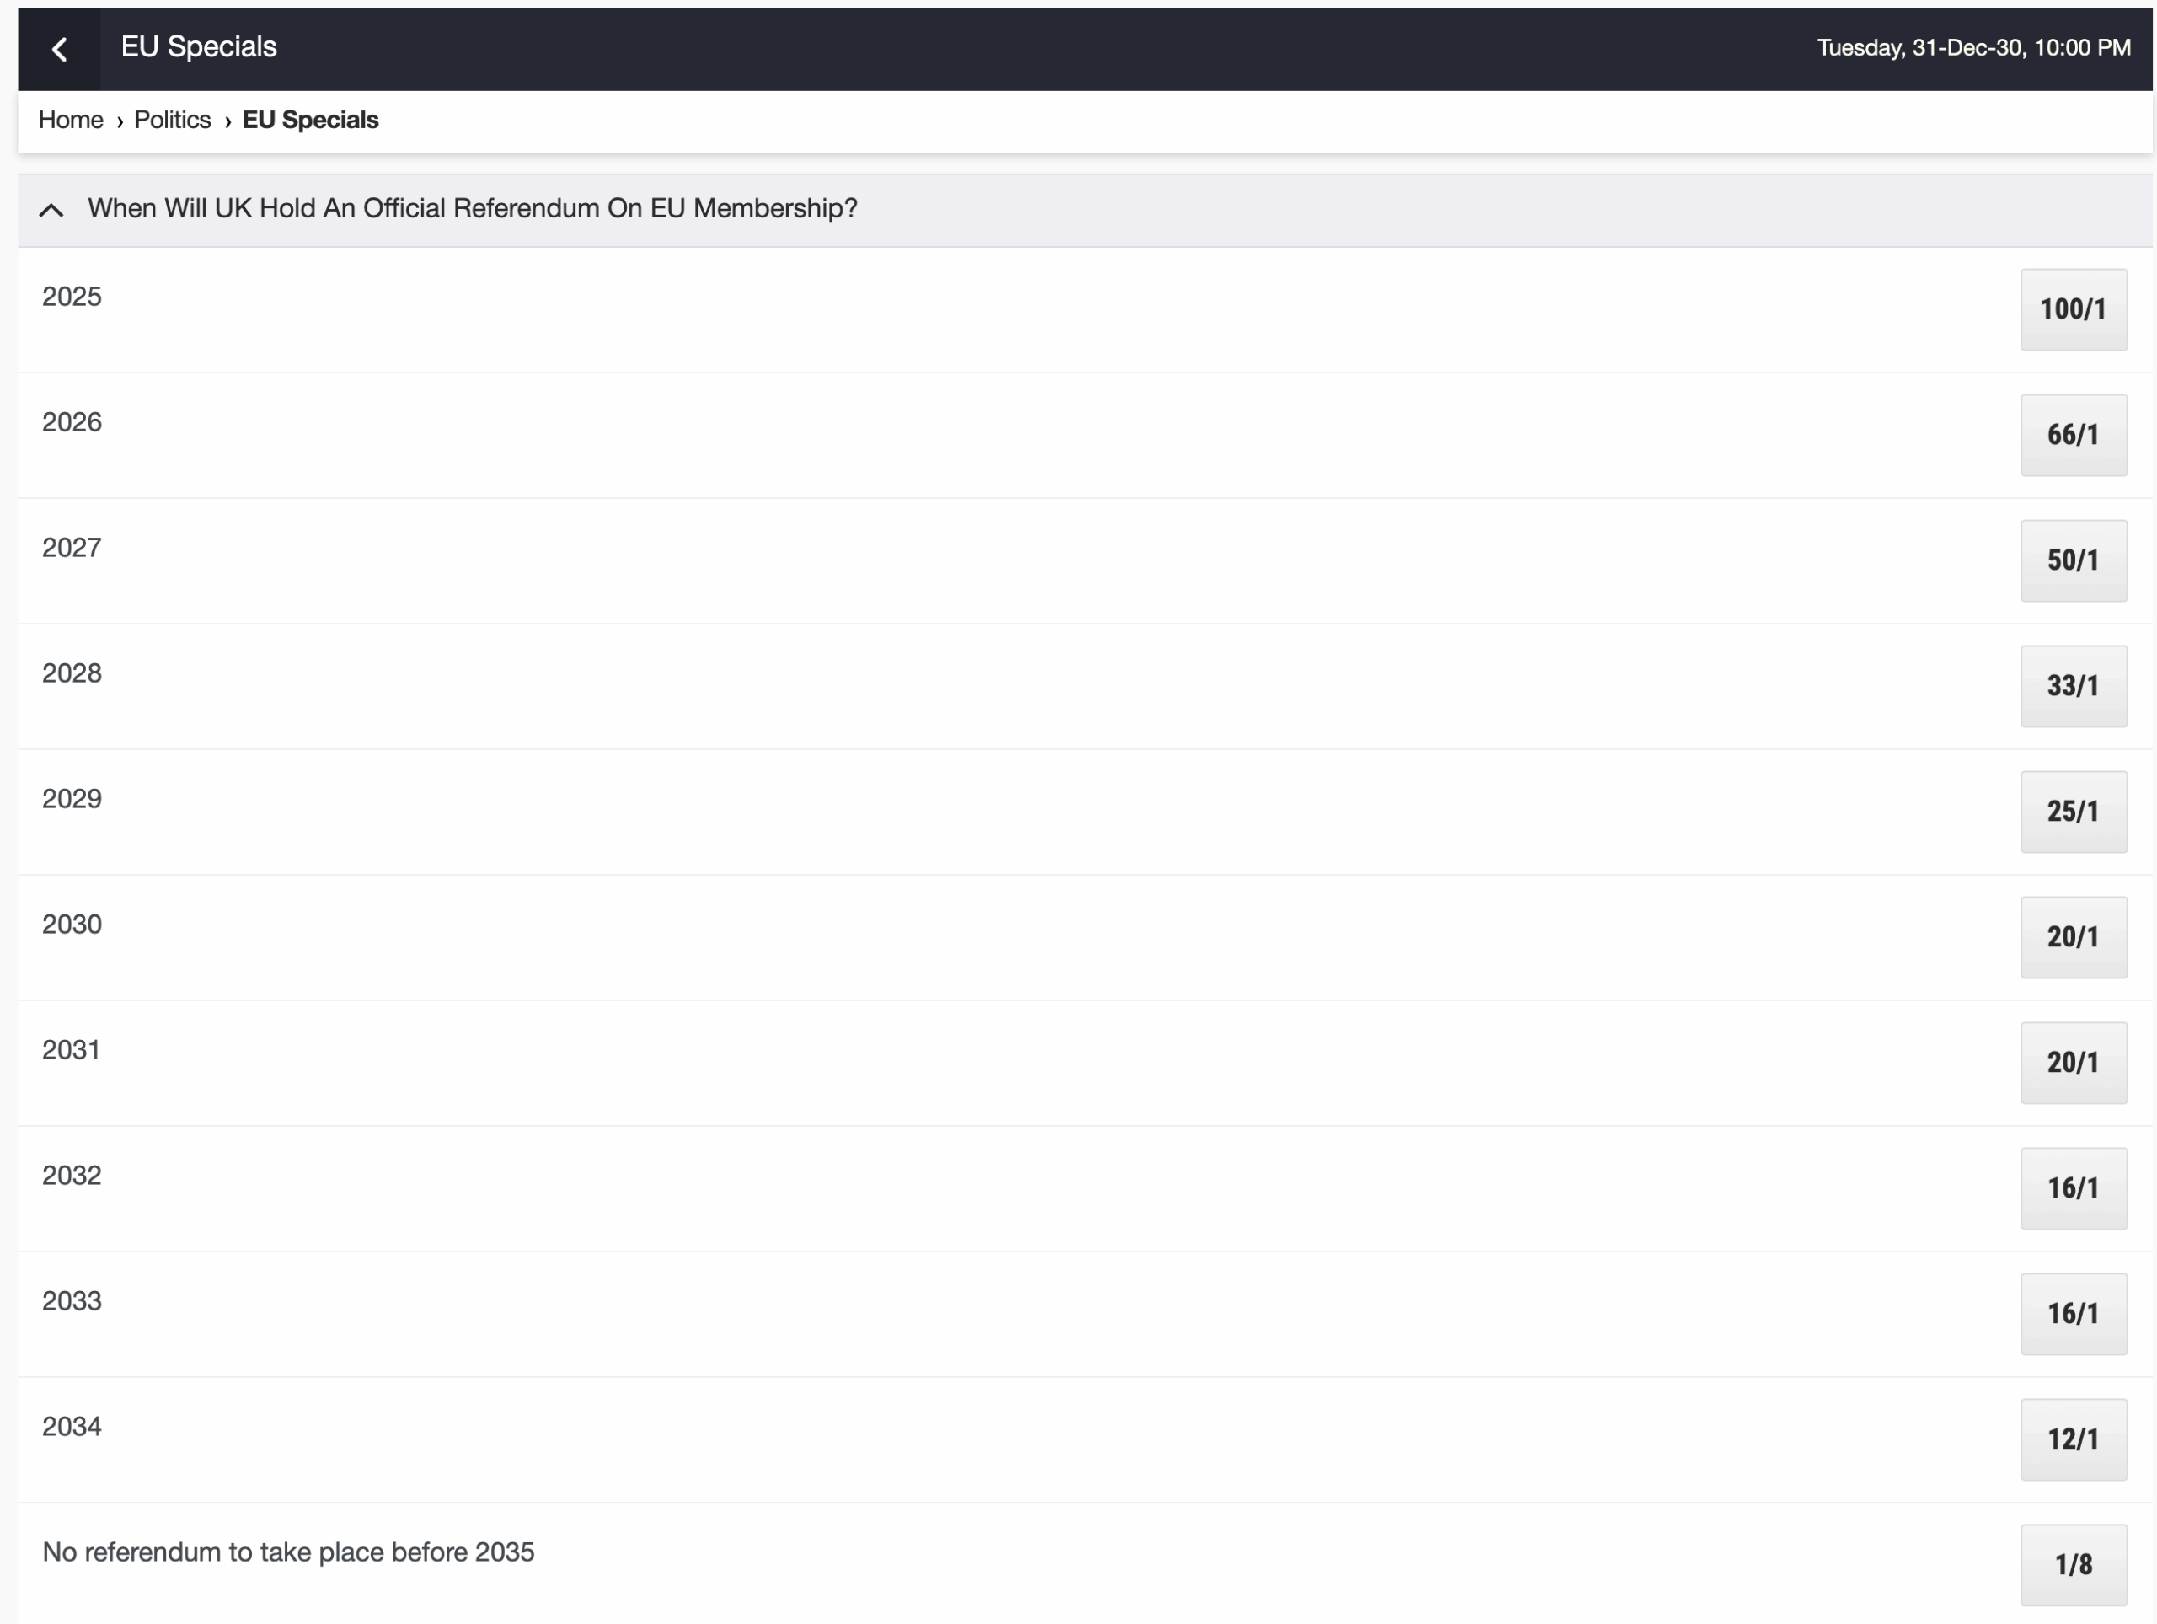Collapse the referendum market chevron
The width and height of the screenshot is (2157, 1624).
click(51, 210)
